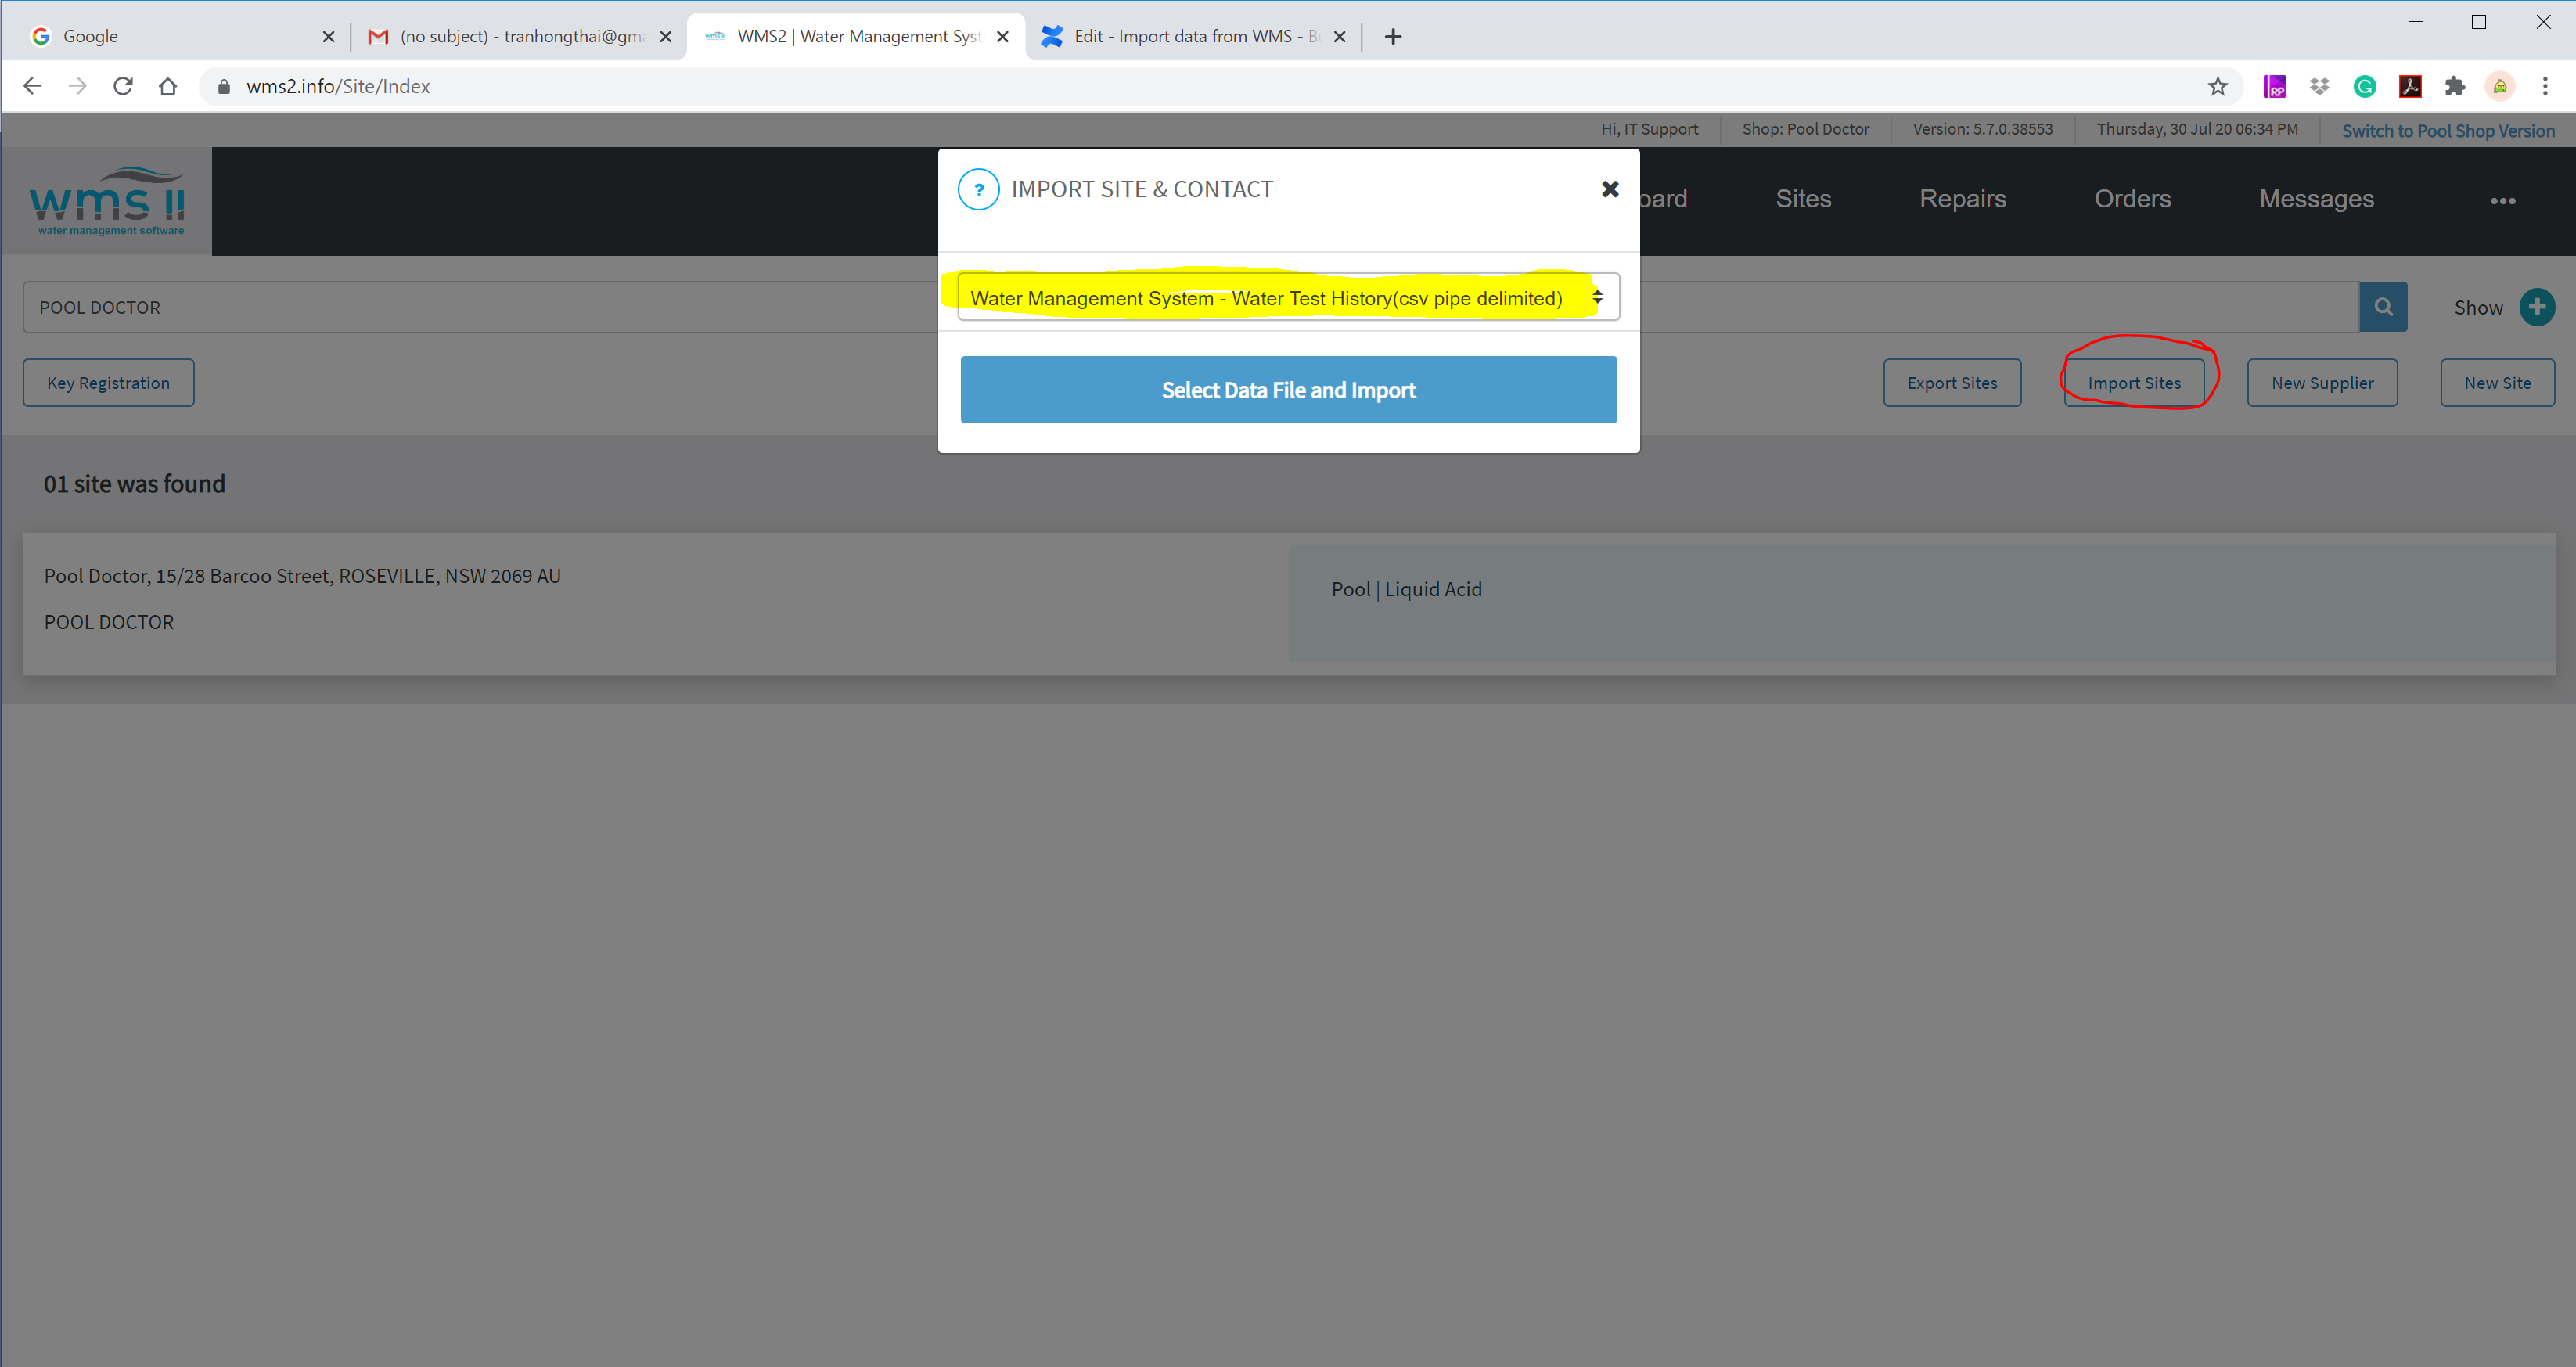Go forward in browser
Screen dimensions: 2576x1367
[77, 86]
